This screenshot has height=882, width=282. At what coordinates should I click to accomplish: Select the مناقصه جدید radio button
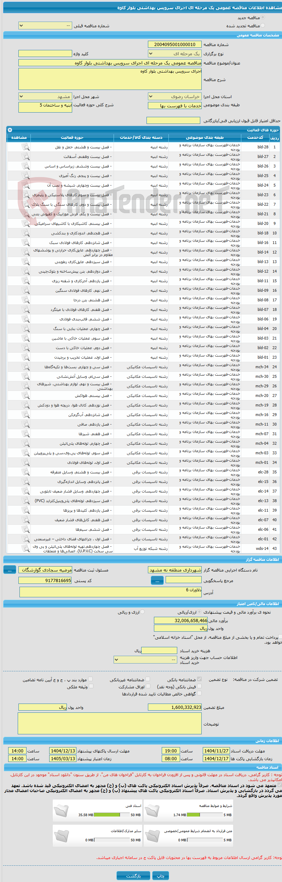(x=263, y=17)
